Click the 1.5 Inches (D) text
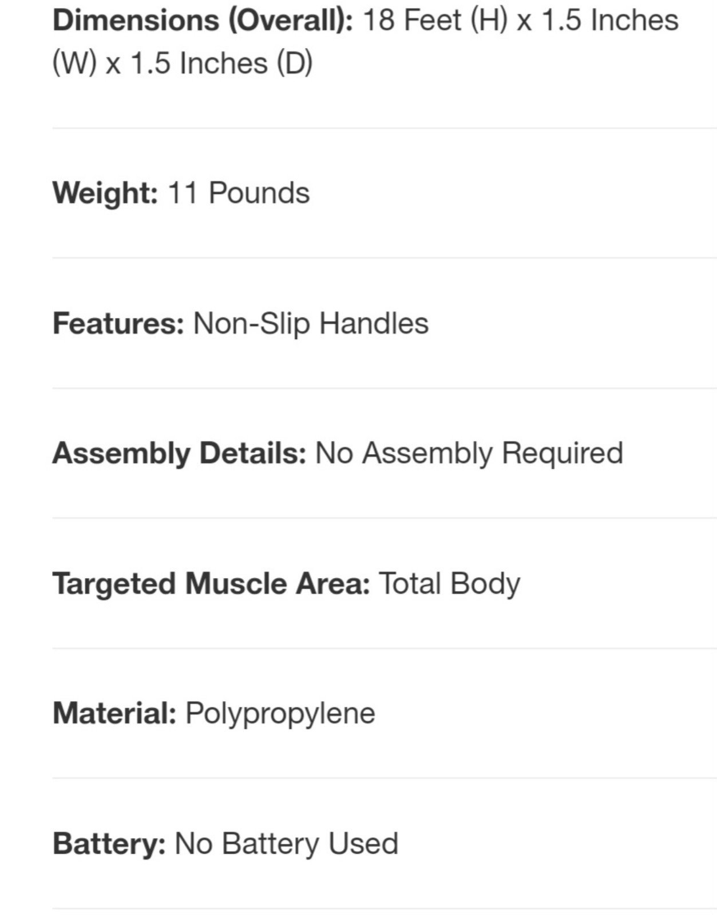The height and width of the screenshot is (915, 717). point(222,63)
